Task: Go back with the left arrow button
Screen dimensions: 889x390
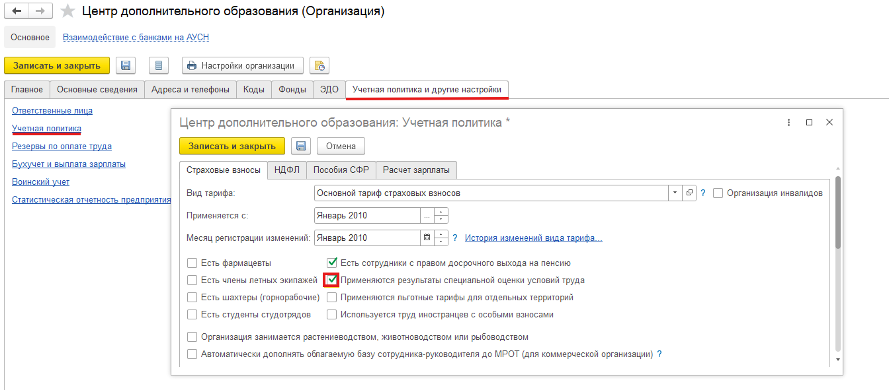Action: point(18,11)
